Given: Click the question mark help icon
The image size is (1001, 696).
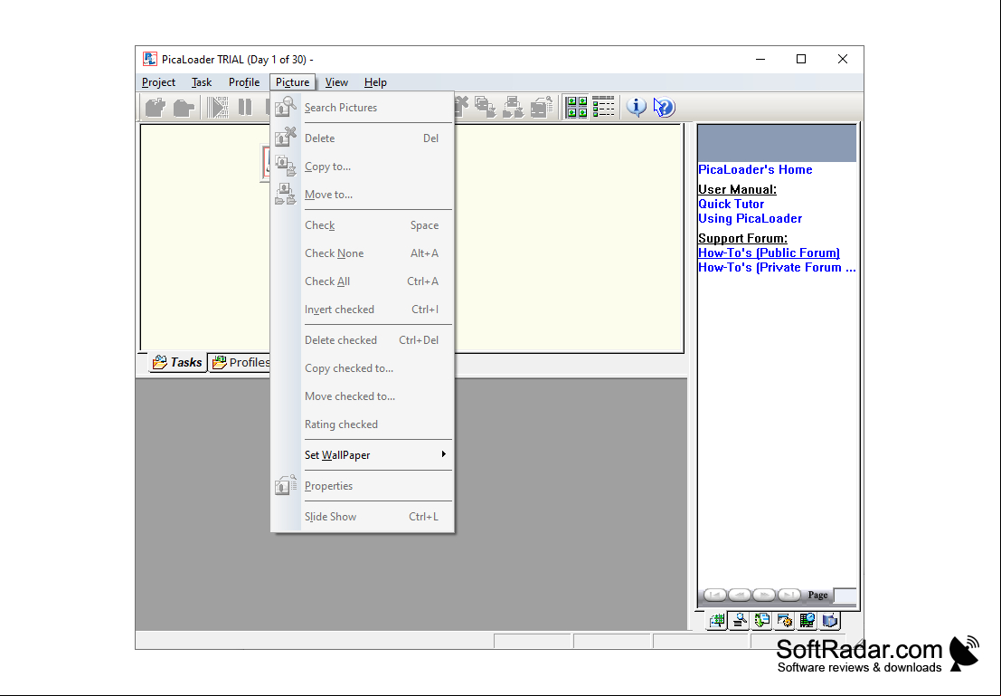Looking at the screenshot, I should point(664,108).
